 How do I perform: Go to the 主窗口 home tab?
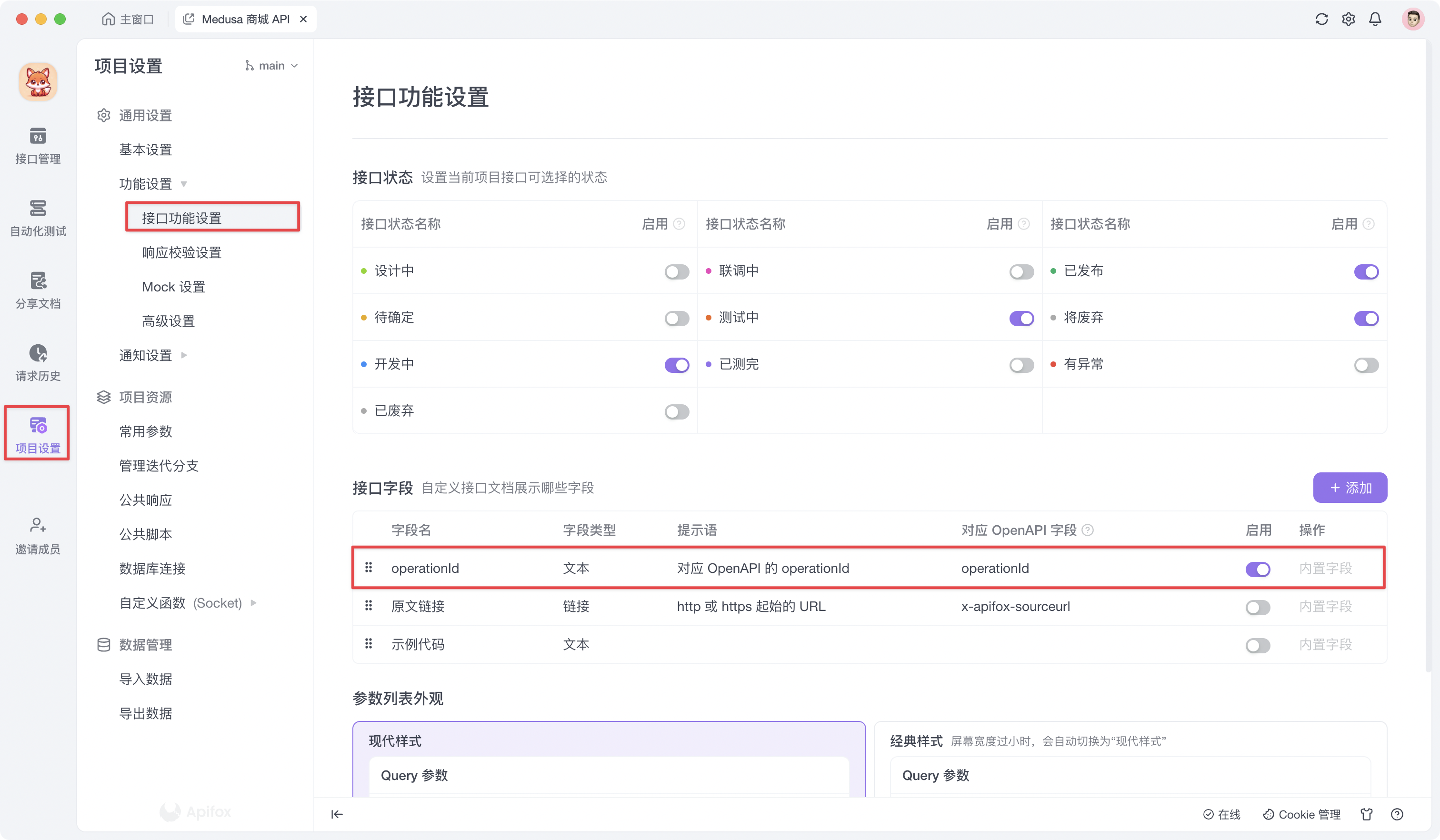coord(128,19)
